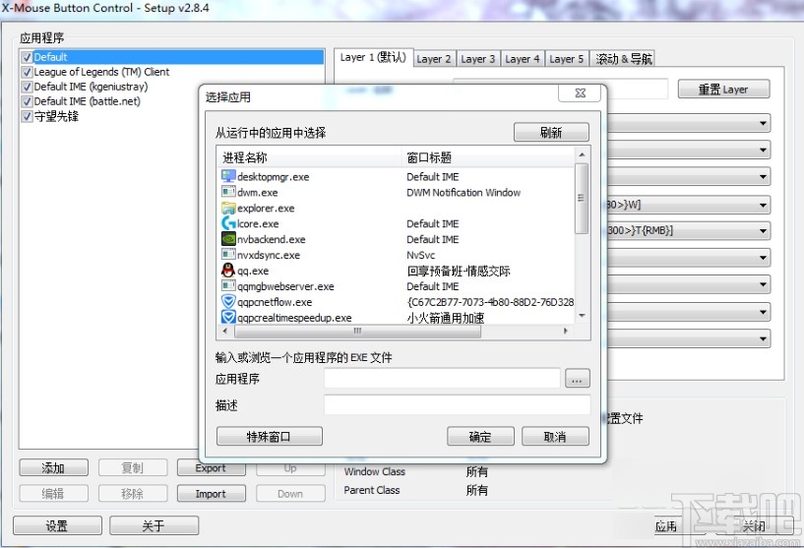Select the NvSvc window title
804x548 pixels.
pyautogui.click(x=420, y=255)
